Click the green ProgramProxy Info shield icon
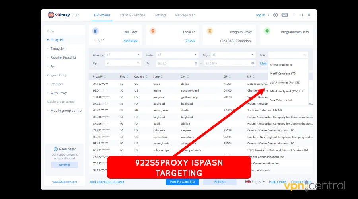This screenshot has width=358, height=199. click(267, 31)
